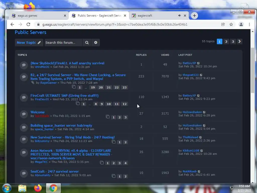
Task: View latest post icon next to TheMislead
Action: click(x=201, y=137)
